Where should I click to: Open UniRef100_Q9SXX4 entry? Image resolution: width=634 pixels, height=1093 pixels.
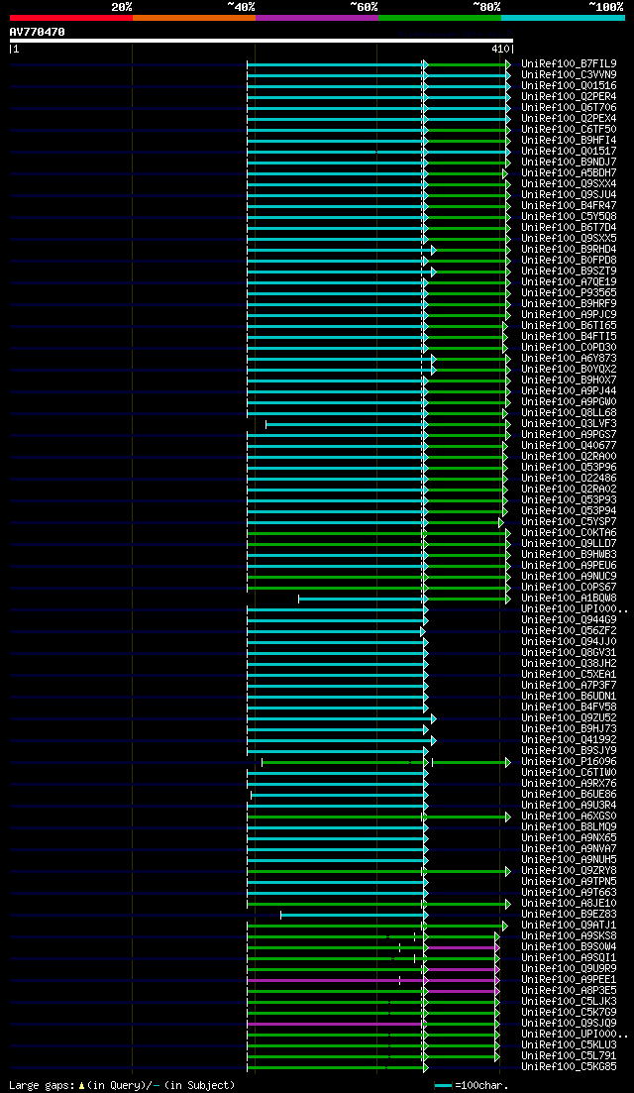pyautogui.click(x=569, y=184)
